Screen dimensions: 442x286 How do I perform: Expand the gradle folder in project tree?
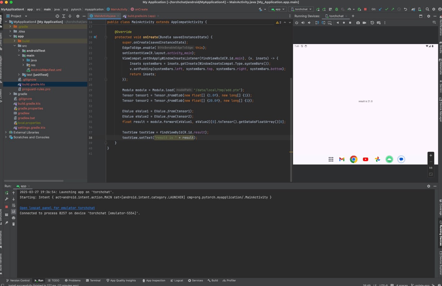[10, 94]
